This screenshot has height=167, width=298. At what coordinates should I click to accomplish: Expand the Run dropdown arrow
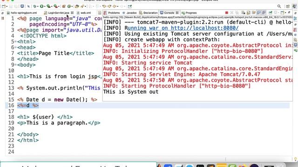point(45,6)
